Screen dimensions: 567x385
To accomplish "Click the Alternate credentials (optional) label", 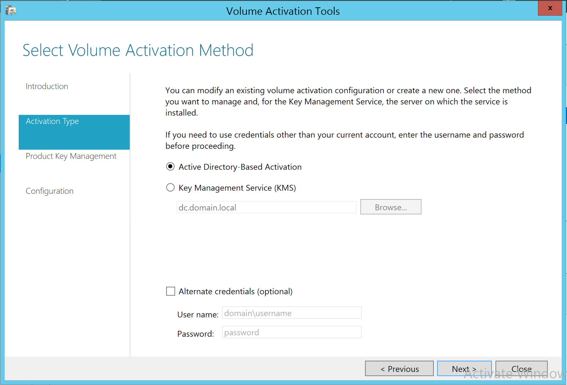I will 235,291.
